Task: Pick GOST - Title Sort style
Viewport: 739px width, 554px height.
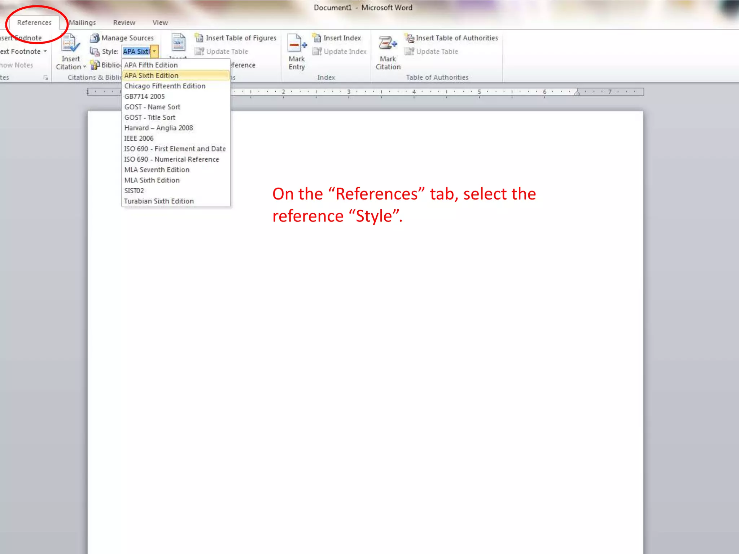Action: pyautogui.click(x=176, y=117)
